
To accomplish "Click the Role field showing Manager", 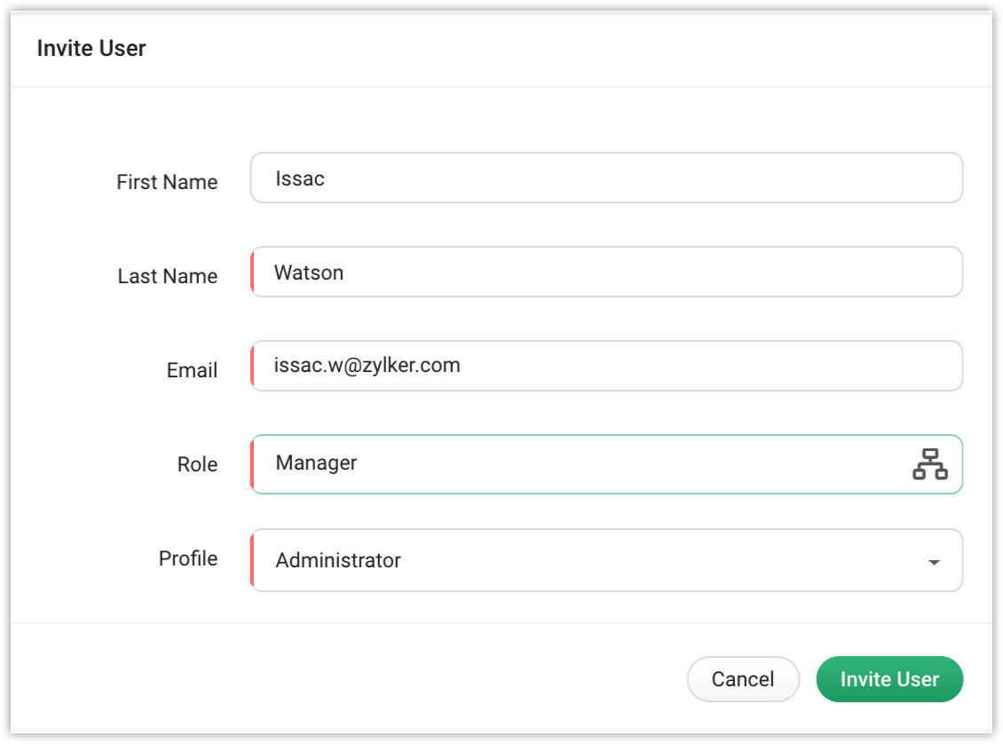I will click(577, 463).
